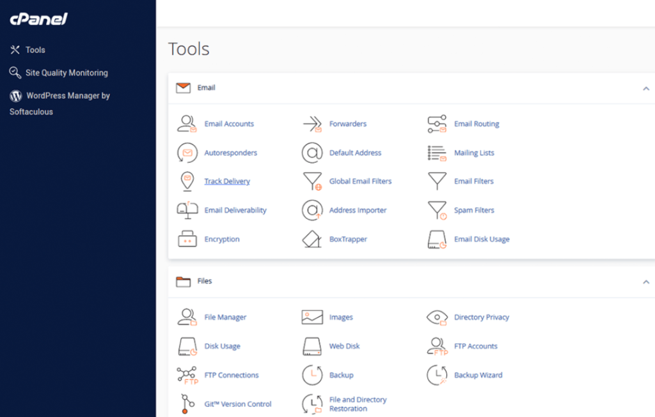Viewport: 655px width, 417px height.
Task: Open the Git Version Control link
Action: 238,404
